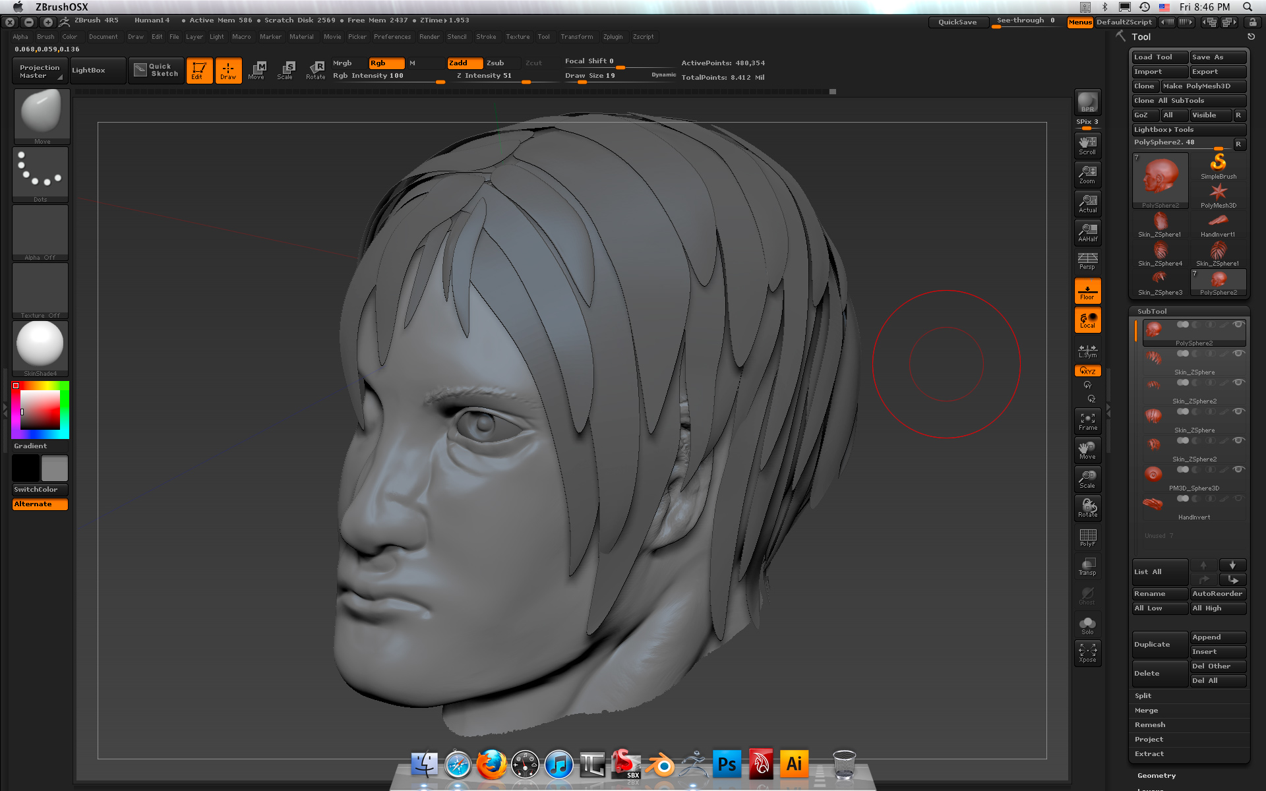Toggle L.Sym local symmetry
The width and height of the screenshot is (1266, 791).
click(x=1087, y=349)
